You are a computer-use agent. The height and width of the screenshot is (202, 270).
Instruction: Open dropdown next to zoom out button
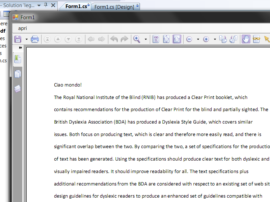[x=198, y=39]
